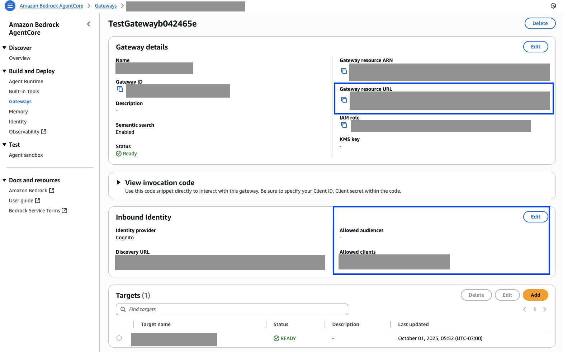Collapse the Docs and resources section
563x352 pixels.
4,180
